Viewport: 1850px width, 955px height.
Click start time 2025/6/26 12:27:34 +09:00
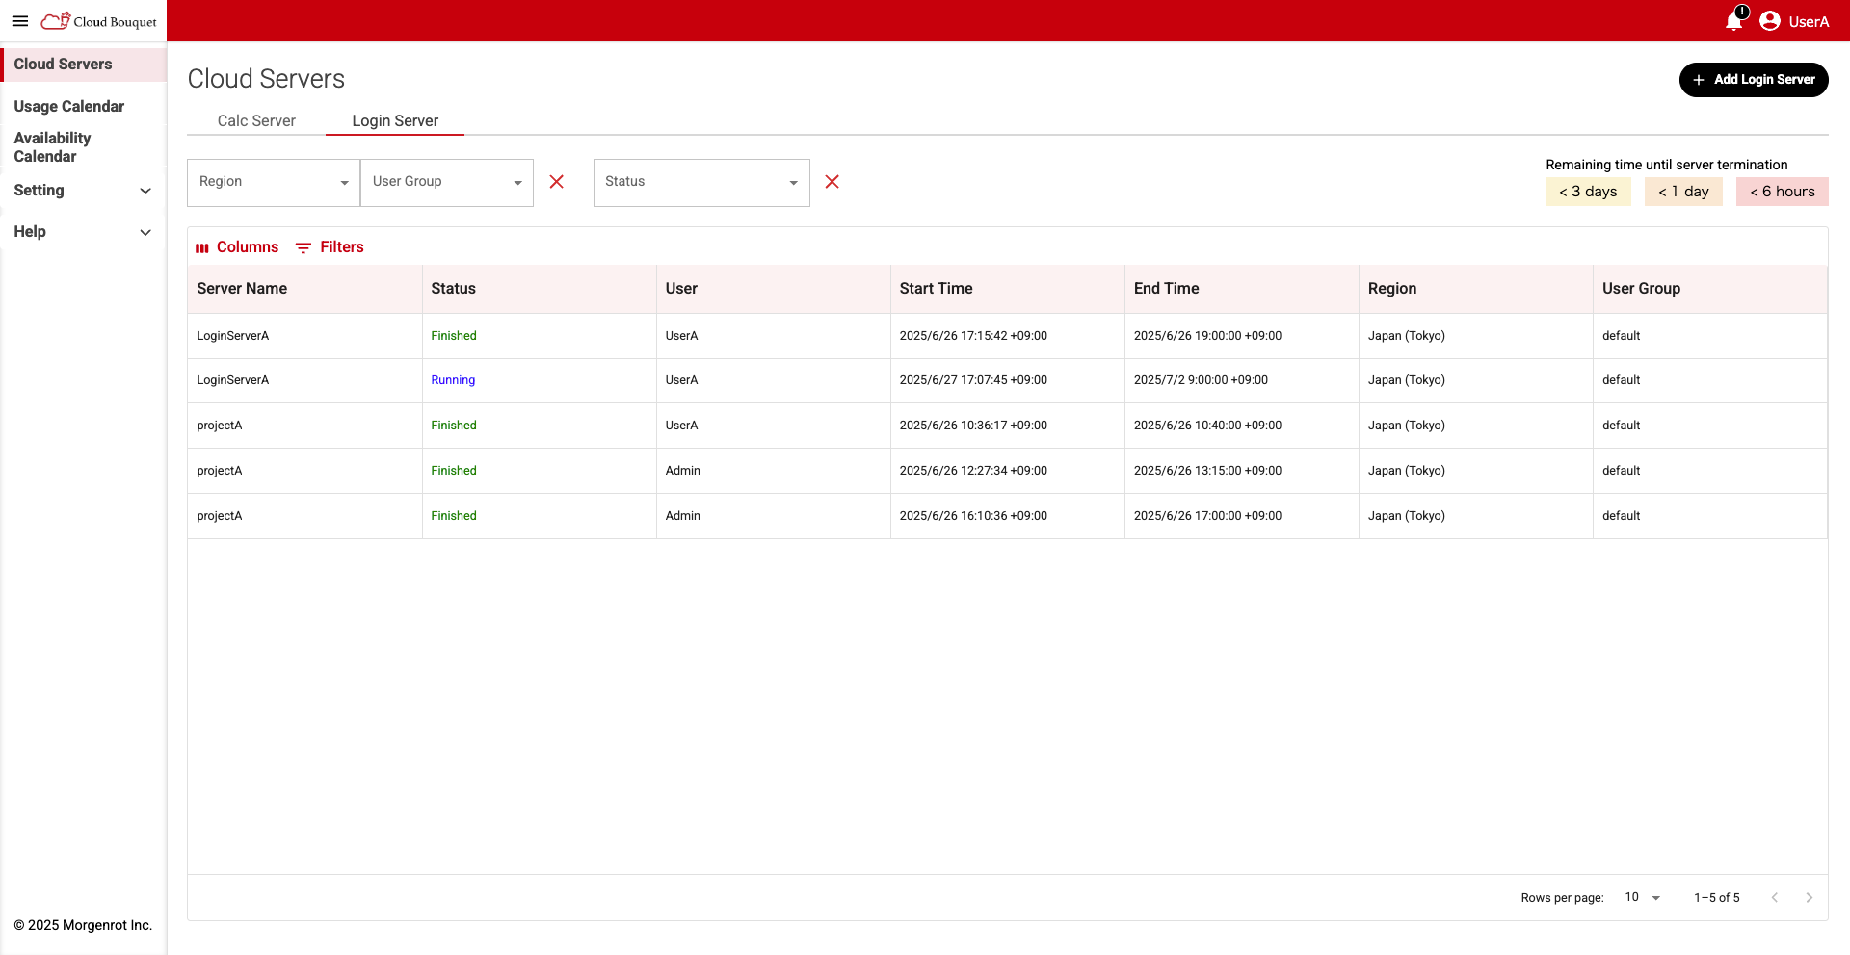(x=973, y=471)
